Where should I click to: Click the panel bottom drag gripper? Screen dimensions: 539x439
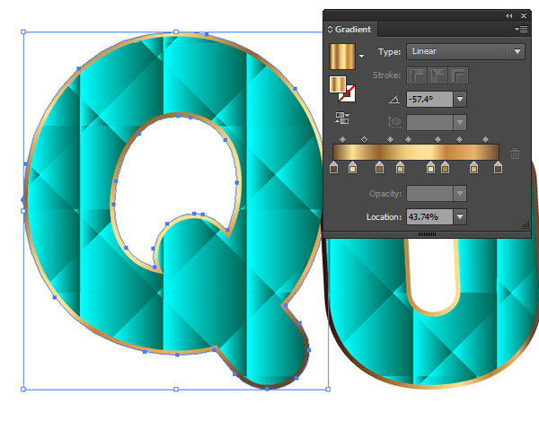(x=427, y=234)
